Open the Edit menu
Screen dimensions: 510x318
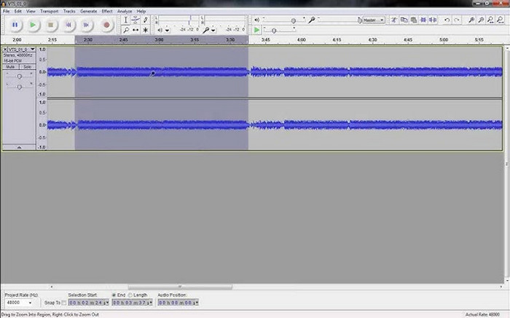coord(18,11)
